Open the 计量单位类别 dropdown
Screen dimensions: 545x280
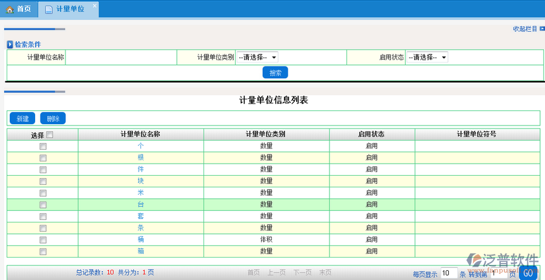click(257, 57)
